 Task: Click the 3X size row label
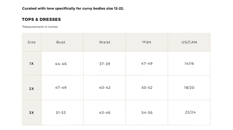(32, 113)
